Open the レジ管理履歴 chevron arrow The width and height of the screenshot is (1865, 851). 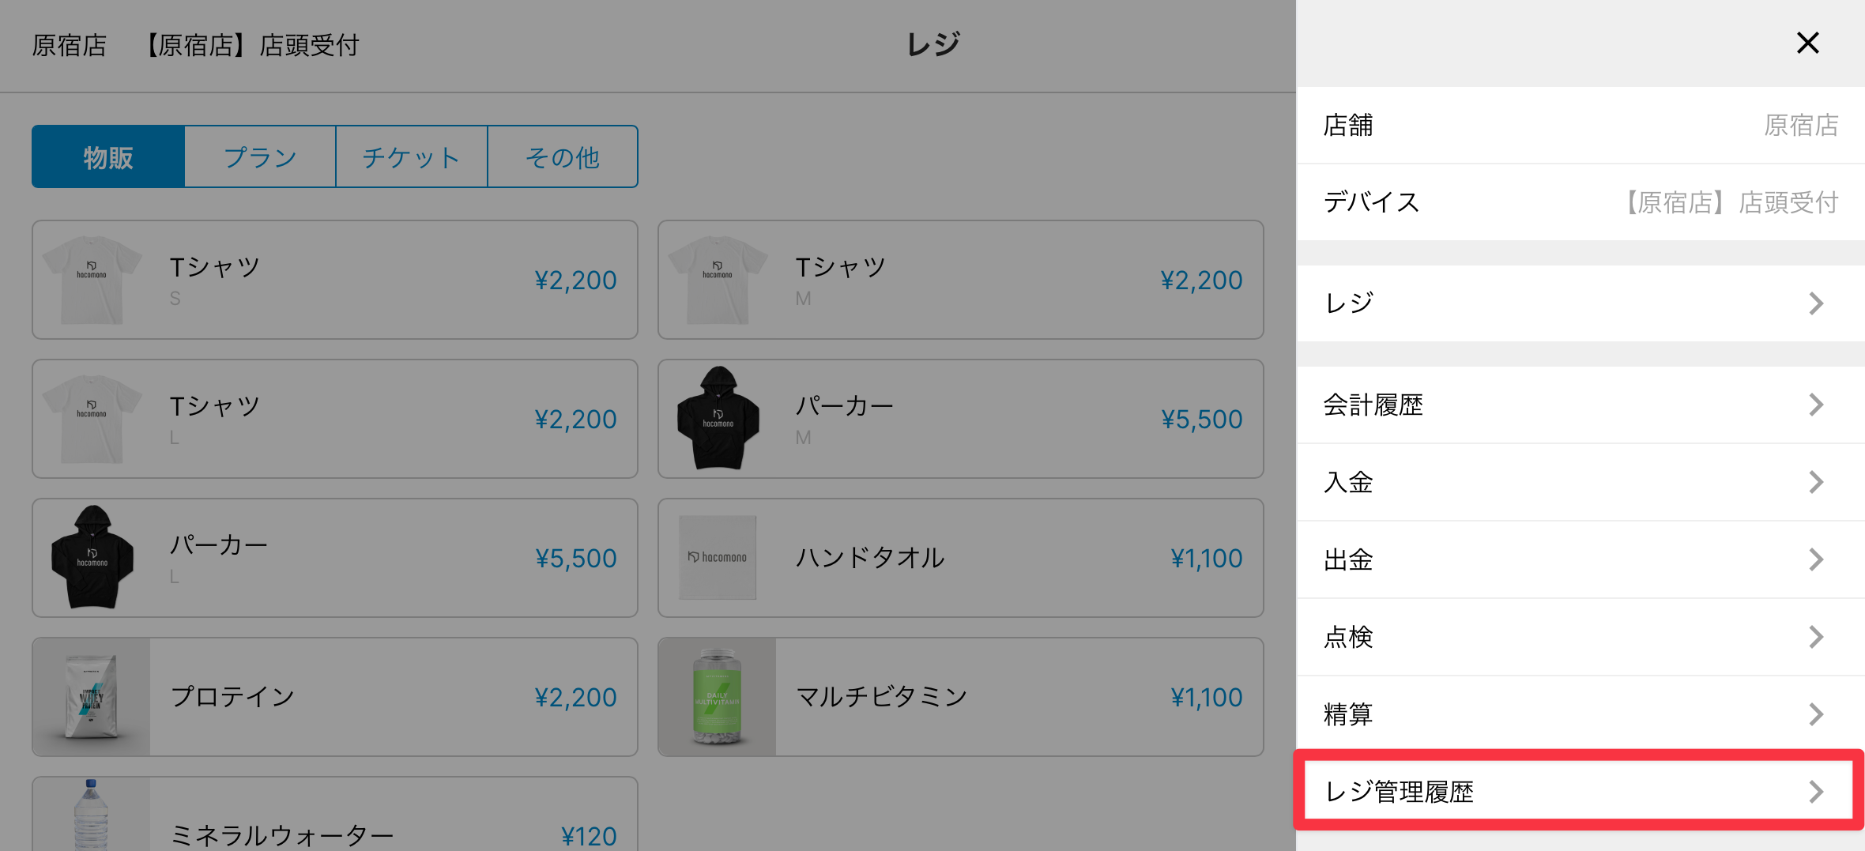coord(1815,791)
